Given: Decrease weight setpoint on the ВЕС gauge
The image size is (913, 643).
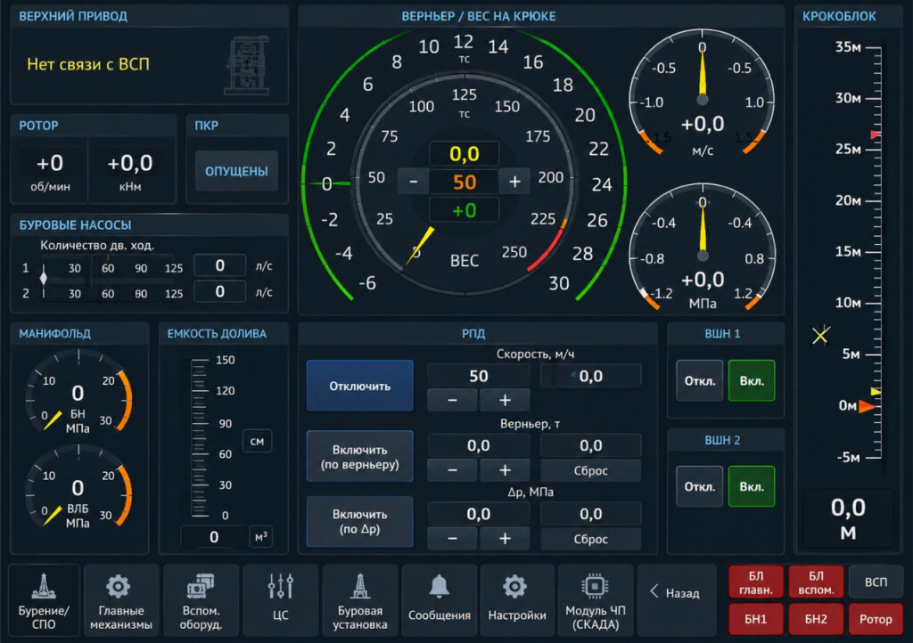Looking at the screenshot, I should tap(413, 182).
